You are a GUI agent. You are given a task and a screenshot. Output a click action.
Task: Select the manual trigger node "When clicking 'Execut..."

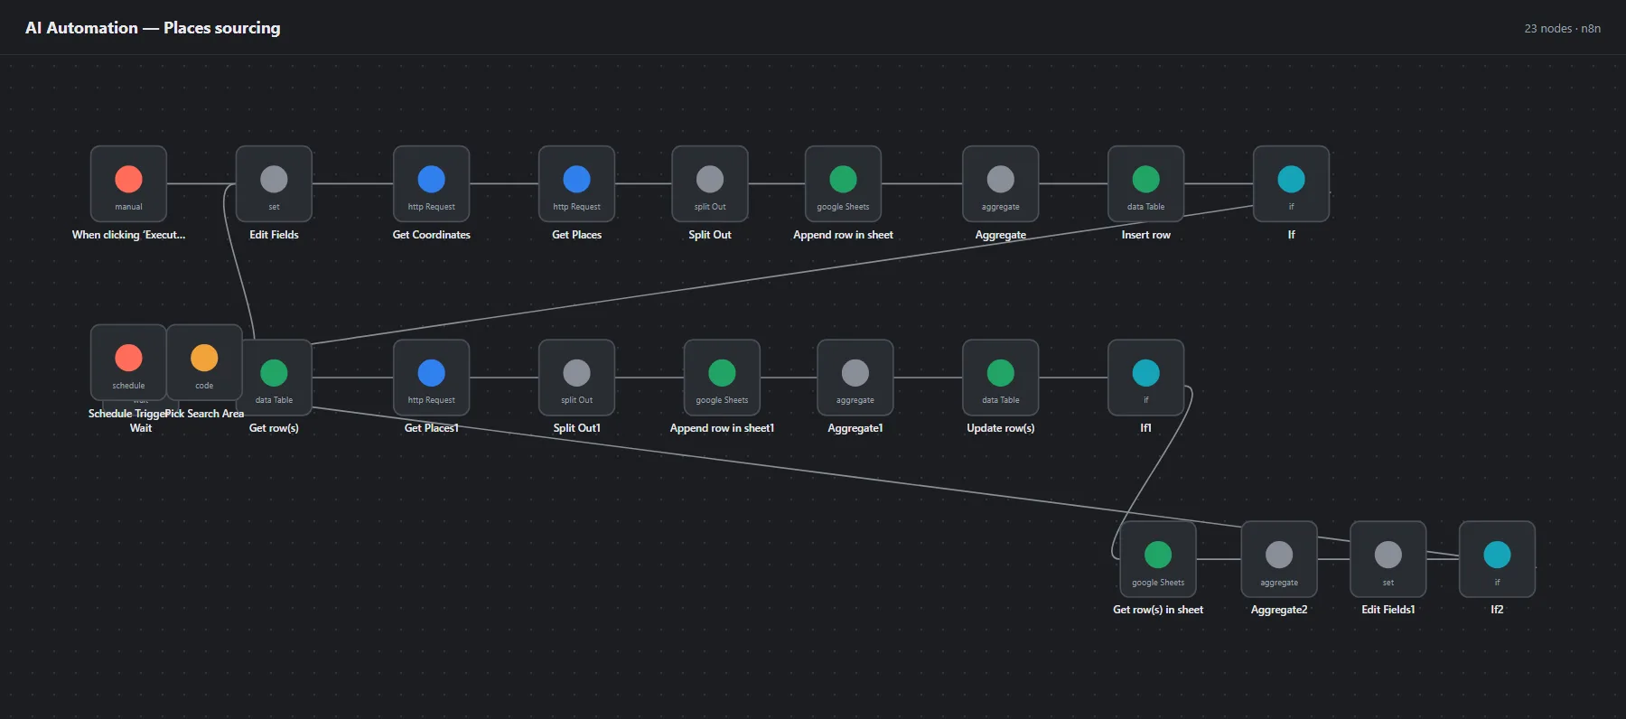[128, 183]
